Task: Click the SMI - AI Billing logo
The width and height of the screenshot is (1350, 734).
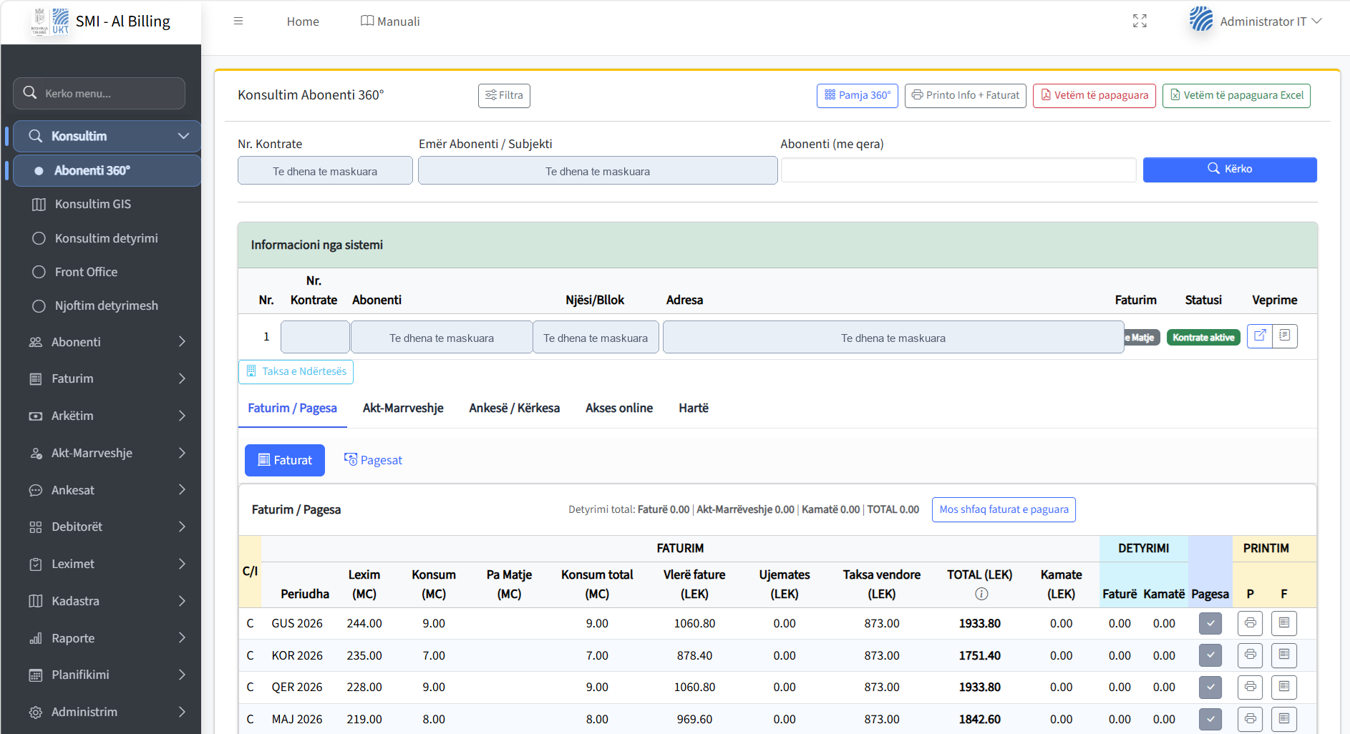Action: (x=101, y=21)
